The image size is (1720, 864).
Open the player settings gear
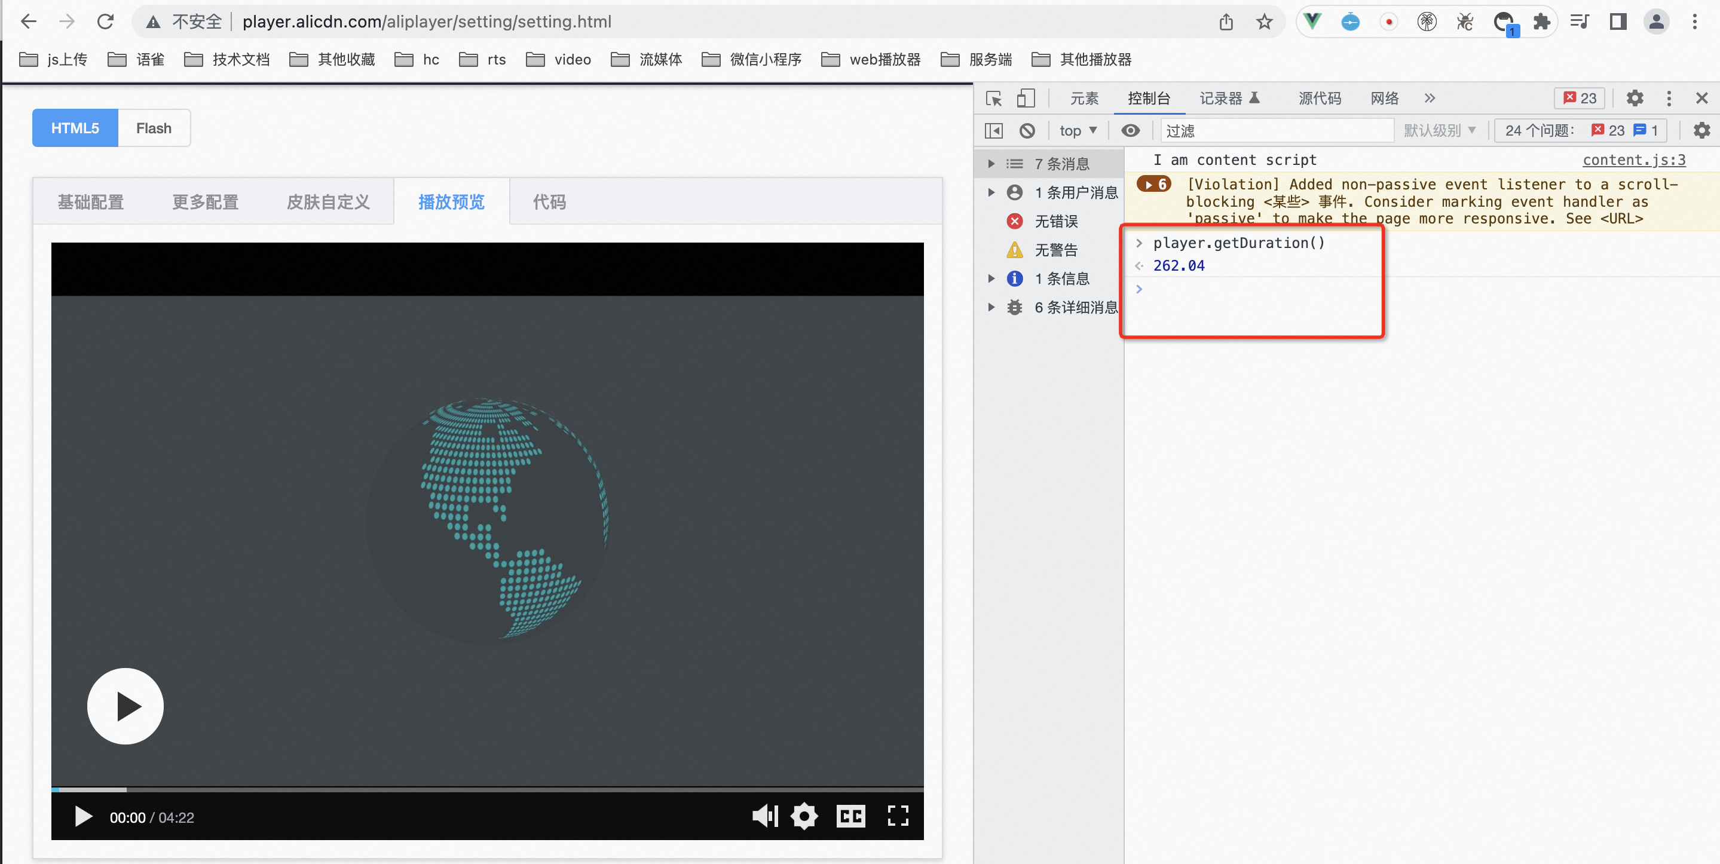pyautogui.click(x=804, y=816)
